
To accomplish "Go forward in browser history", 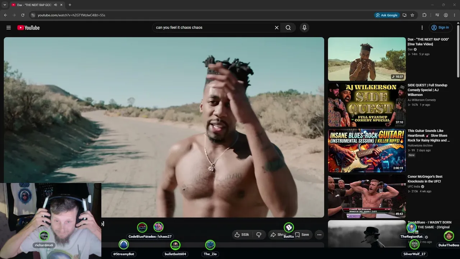I will click(x=14, y=15).
